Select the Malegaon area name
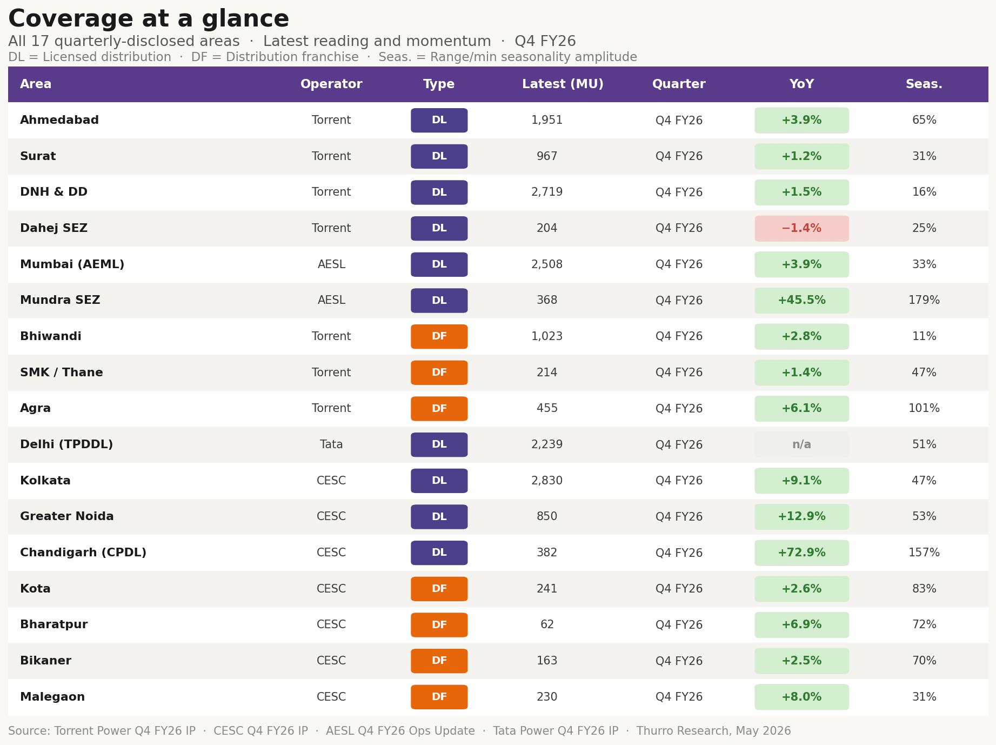Viewport: 996px width, 745px height. click(52, 697)
